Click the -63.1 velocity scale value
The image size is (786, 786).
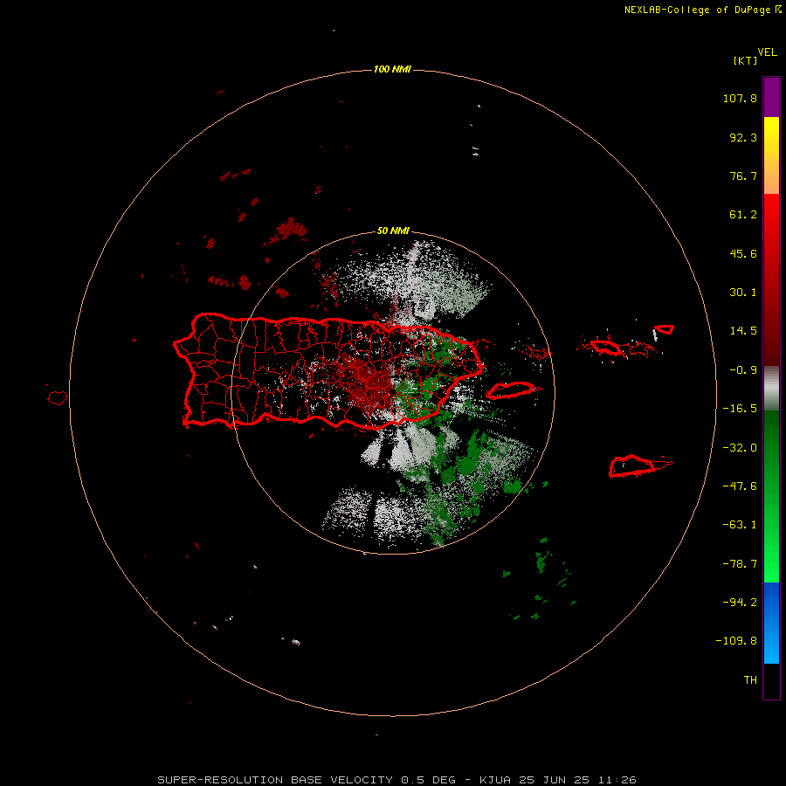740,525
